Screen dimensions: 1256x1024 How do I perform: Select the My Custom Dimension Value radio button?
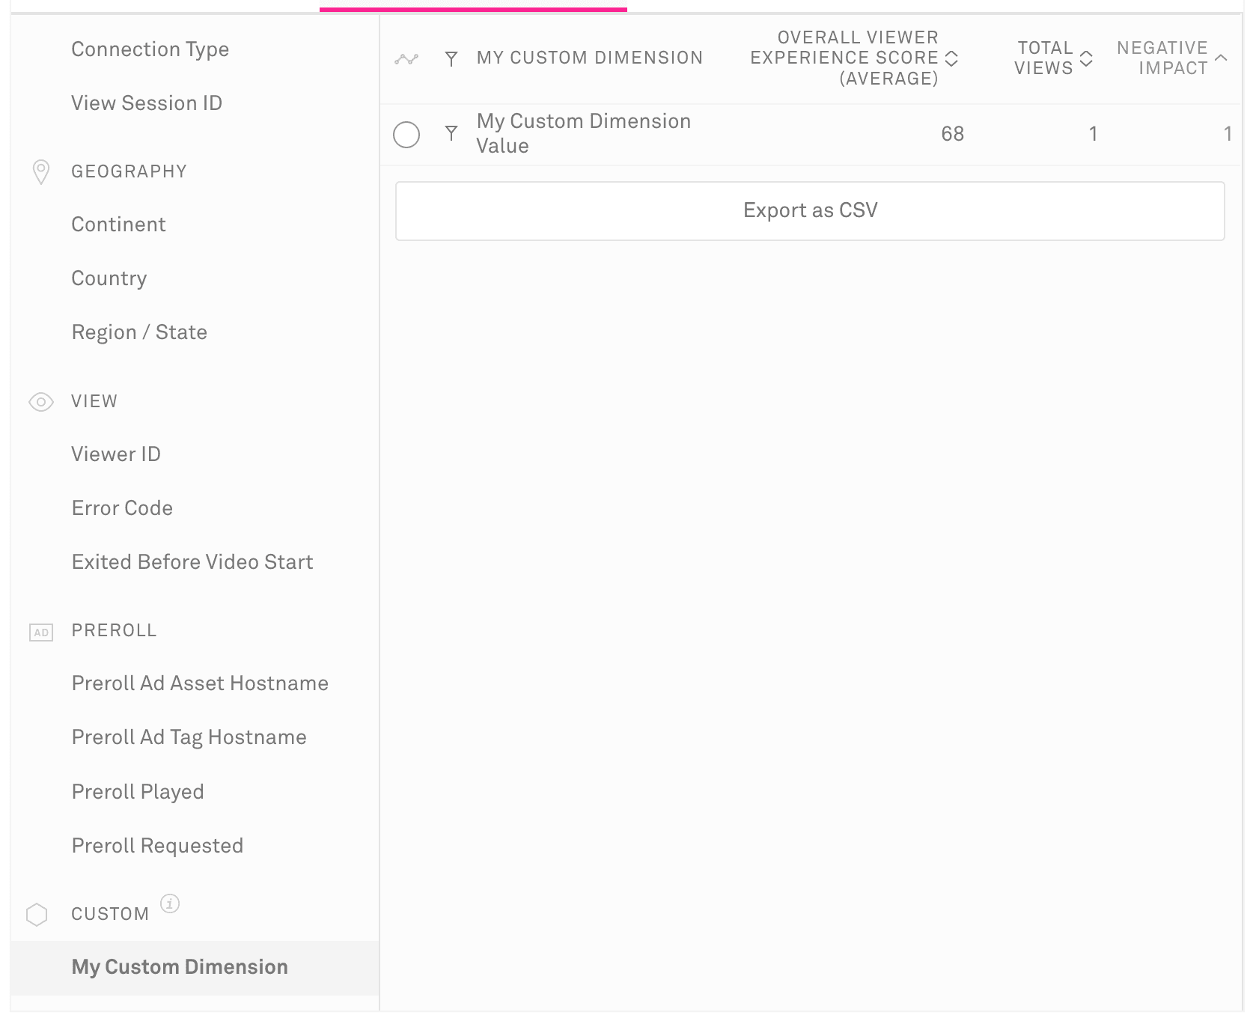click(x=406, y=135)
